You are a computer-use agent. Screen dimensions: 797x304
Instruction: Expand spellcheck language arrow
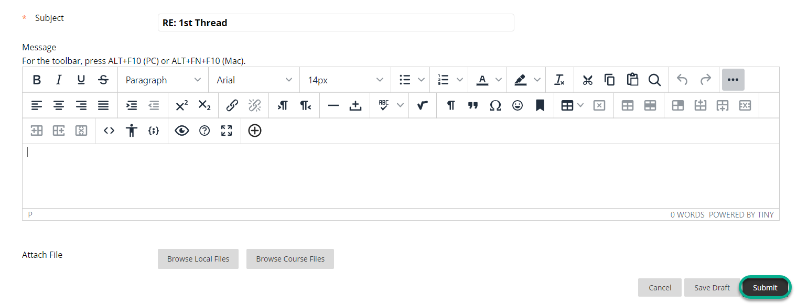[x=400, y=105]
